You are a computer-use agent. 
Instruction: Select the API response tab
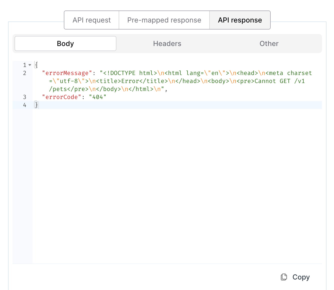(240, 20)
